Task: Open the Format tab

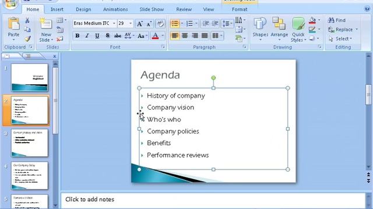Action: [x=240, y=9]
